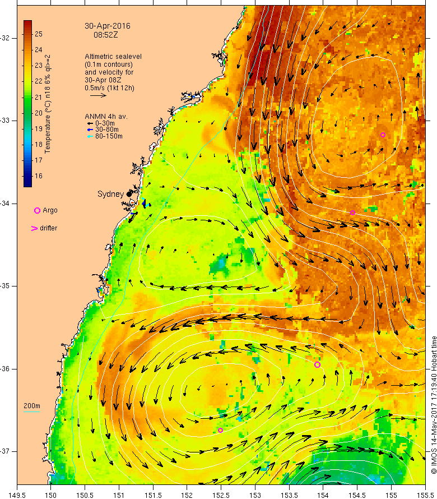
Task: Click the IMOS copyright timestamp text
Action: pos(434,404)
